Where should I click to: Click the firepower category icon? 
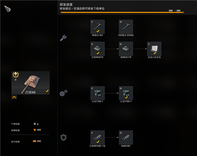pyautogui.click(x=63, y=38)
